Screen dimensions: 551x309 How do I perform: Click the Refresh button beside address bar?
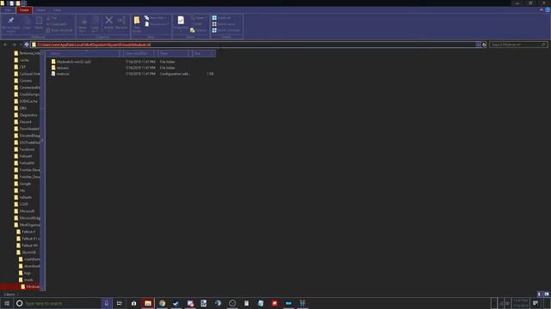point(484,45)
